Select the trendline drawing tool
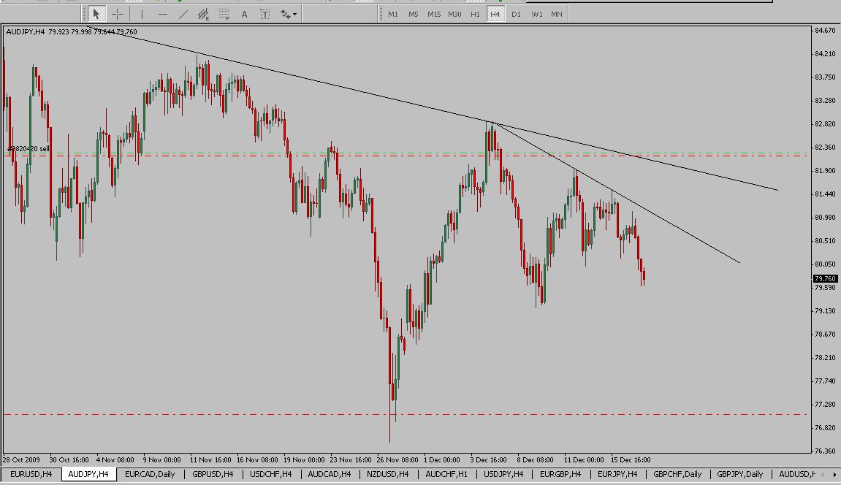This screenshot has width=841, height=485. pyautogui.click(x=183, y=14)
